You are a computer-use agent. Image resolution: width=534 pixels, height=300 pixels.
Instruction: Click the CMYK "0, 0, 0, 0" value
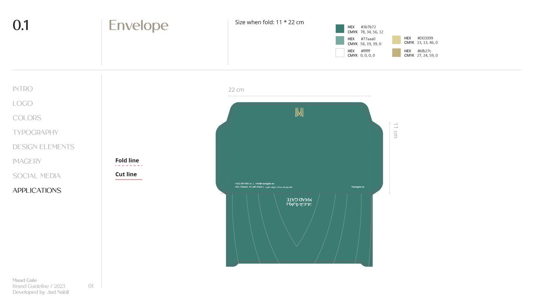coord(367,56)
